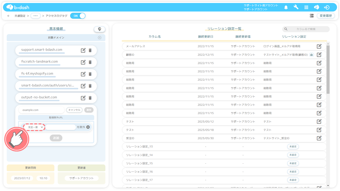Click the 共通設定 breadcrumb

(x=20, y=16)
